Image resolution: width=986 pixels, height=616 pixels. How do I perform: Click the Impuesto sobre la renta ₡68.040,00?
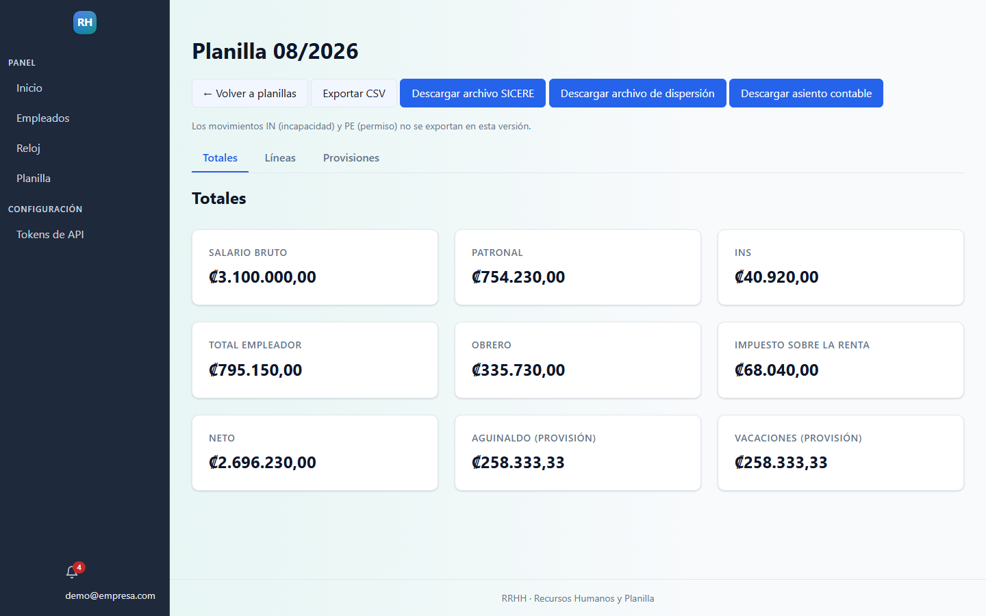tap(776, 370)
